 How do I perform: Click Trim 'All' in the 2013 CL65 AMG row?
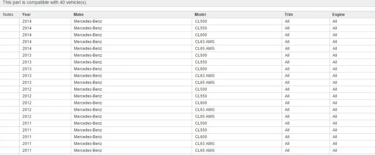click(287, 83)
